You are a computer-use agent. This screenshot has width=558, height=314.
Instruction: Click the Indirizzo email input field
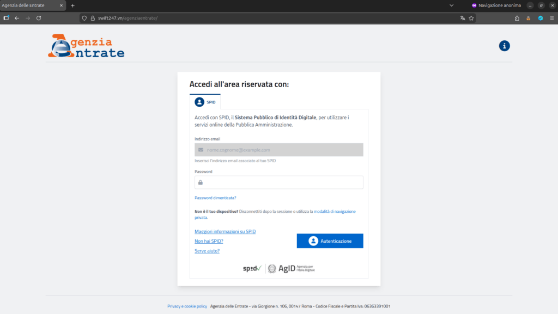point(279,150)
